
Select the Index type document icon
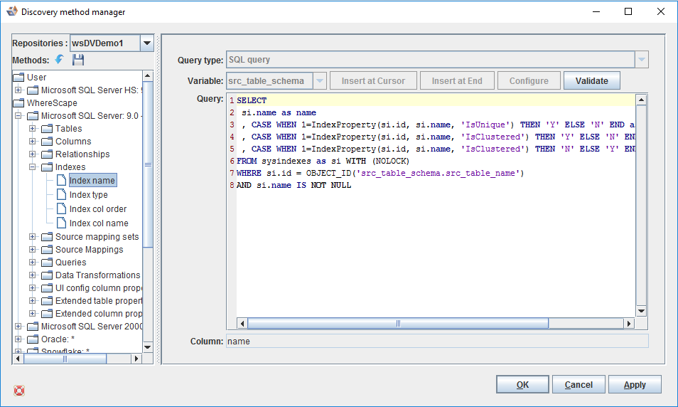60,194
